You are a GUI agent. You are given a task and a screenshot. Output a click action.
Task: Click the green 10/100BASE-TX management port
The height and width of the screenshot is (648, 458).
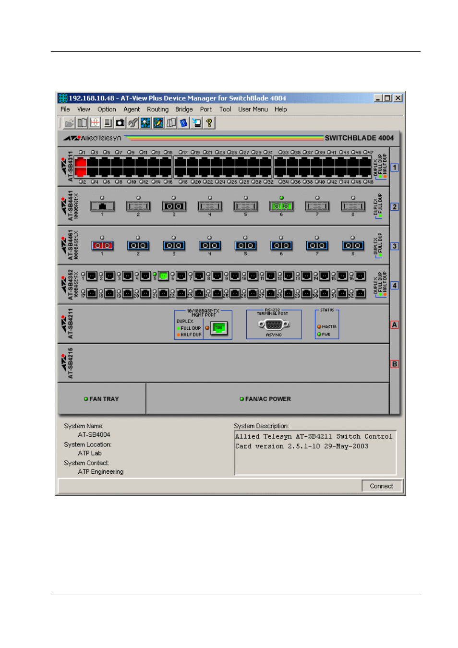(x=219, y=328)
